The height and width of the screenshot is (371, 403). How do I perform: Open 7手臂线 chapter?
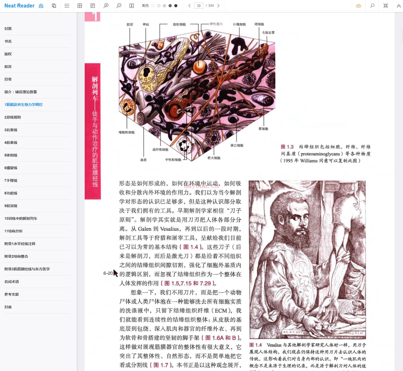tap(37, 180)
